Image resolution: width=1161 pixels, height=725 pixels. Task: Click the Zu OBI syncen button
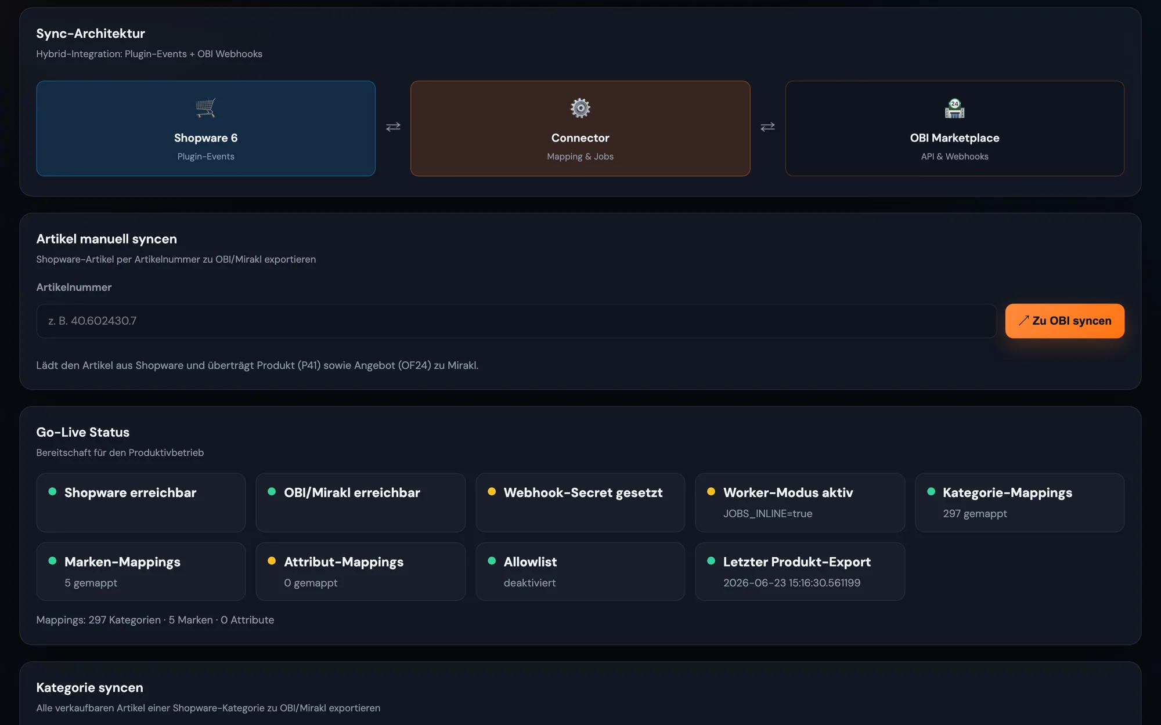pos(1065,321)
